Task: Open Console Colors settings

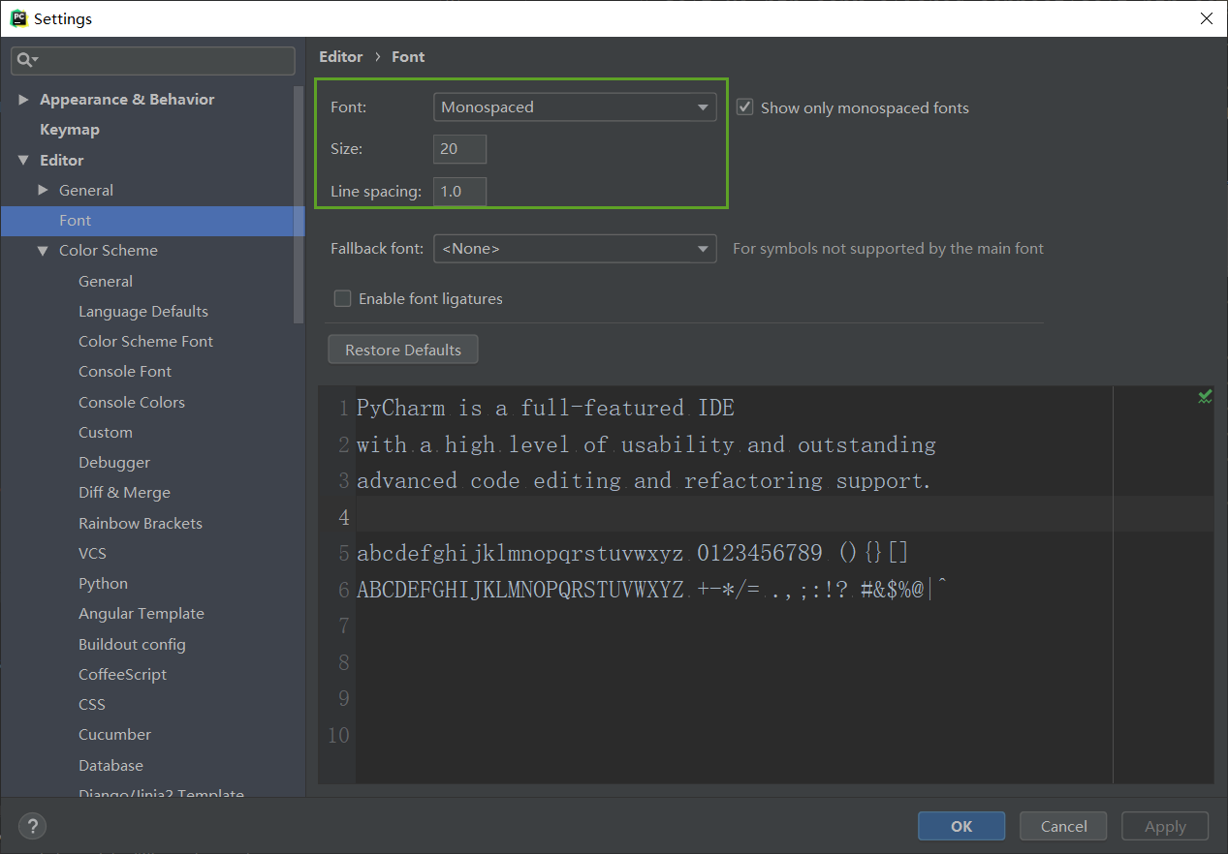Action: click(132, 402)
